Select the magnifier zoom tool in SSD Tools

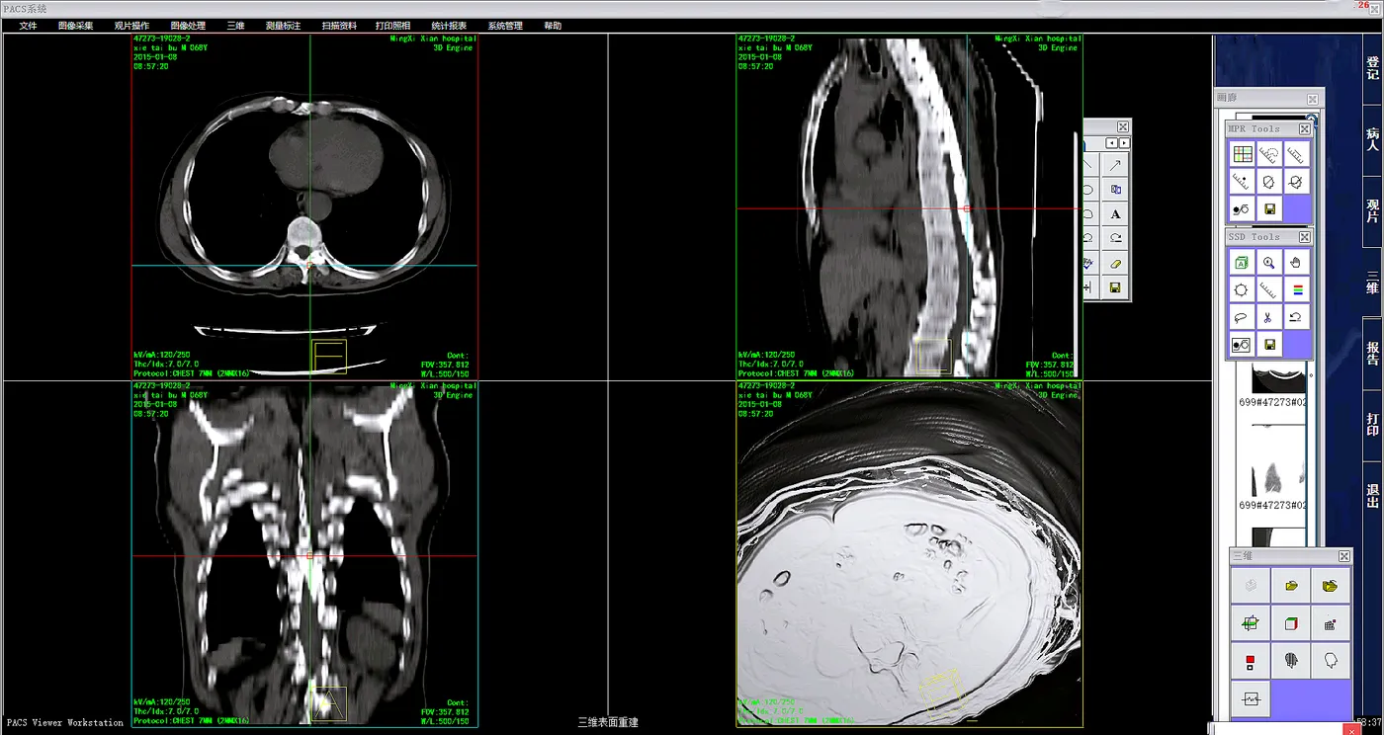coord(1269,263)
